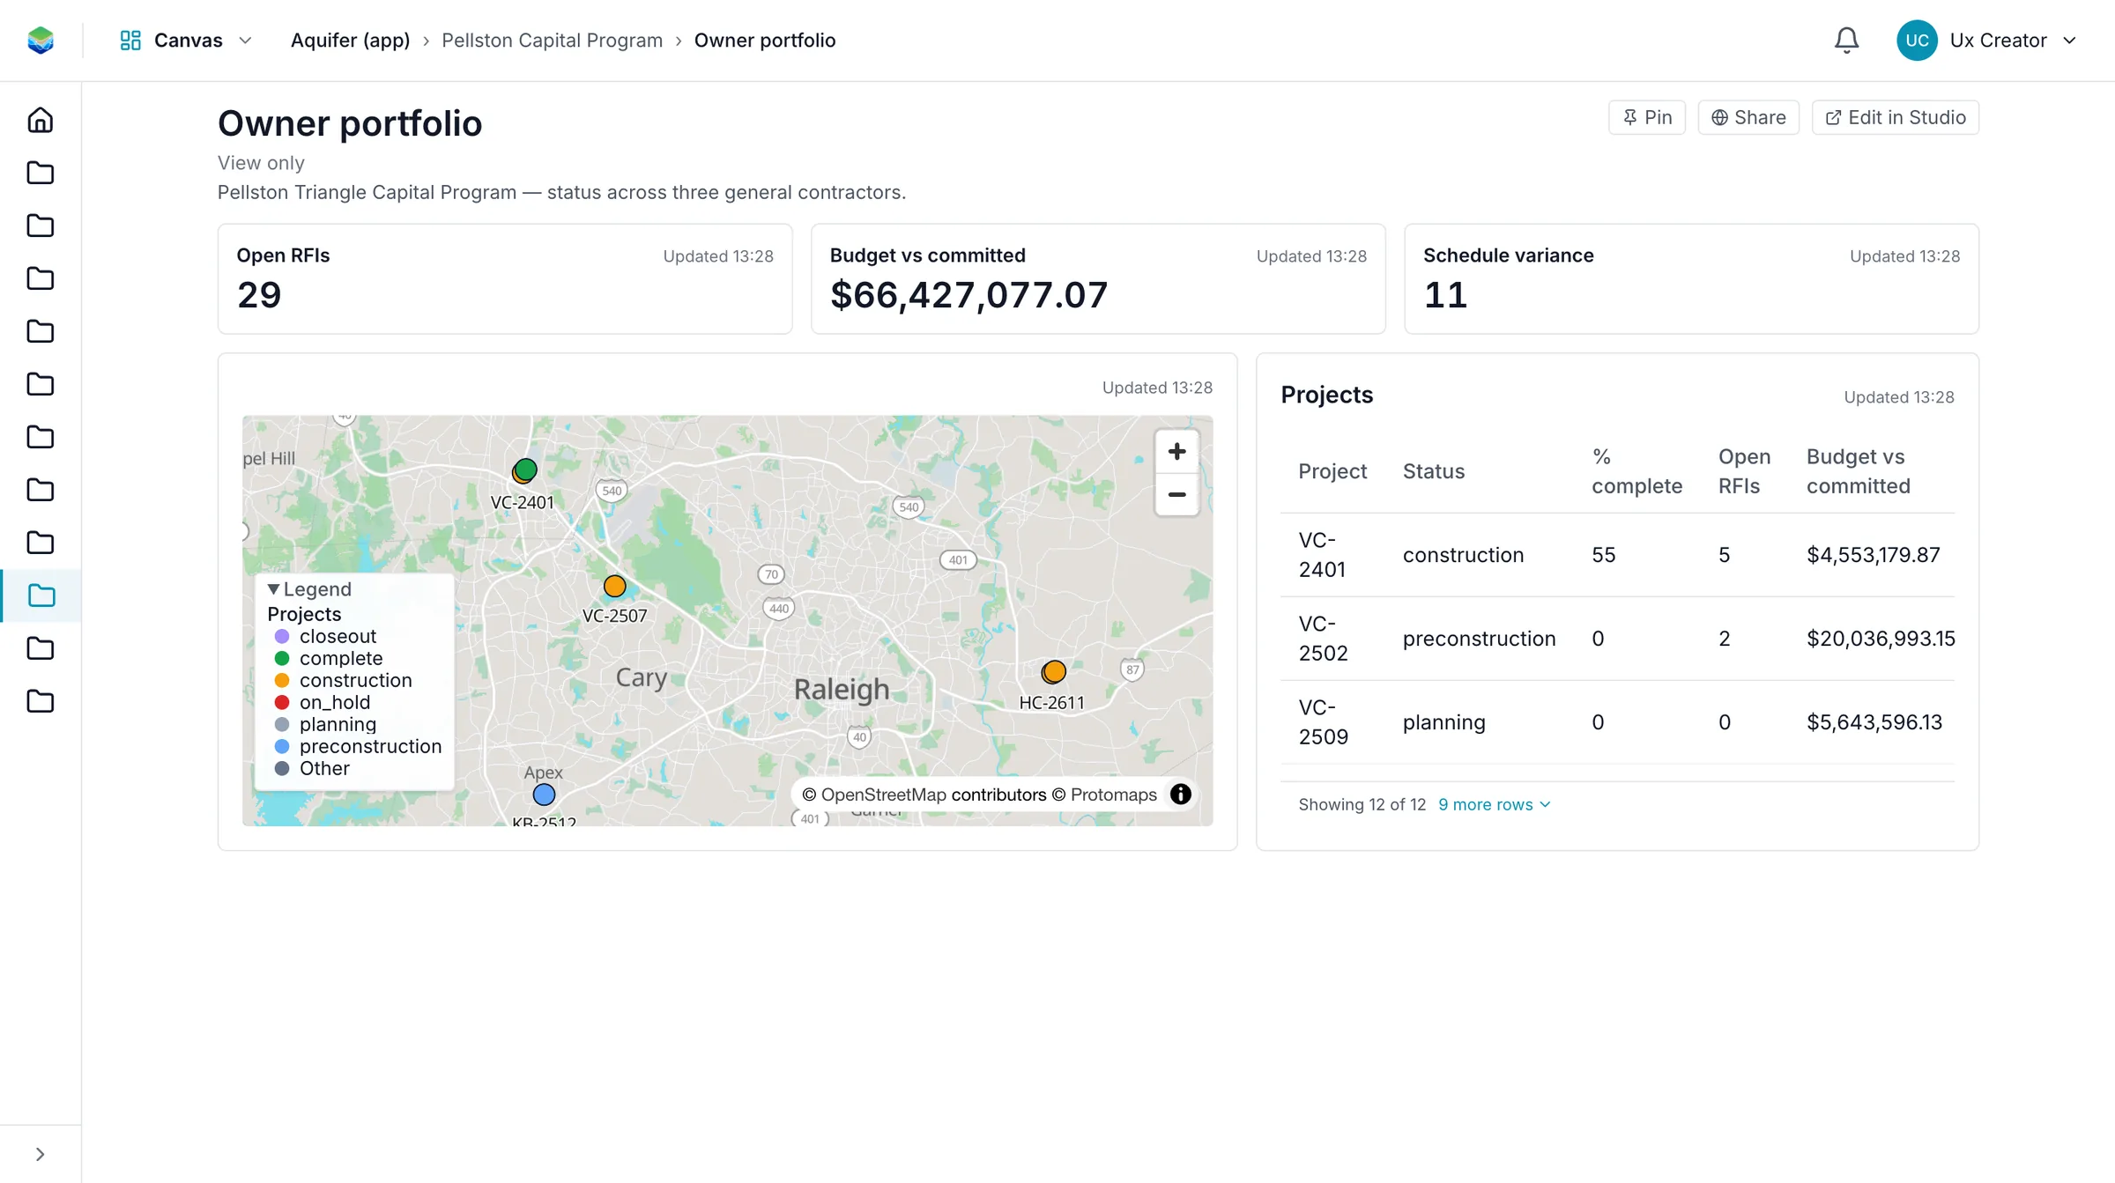This screenshot has width=2115, height=1183.
Task: Click the on_hold legend entry
Action: pyautogui.click(x=323, y=702)
